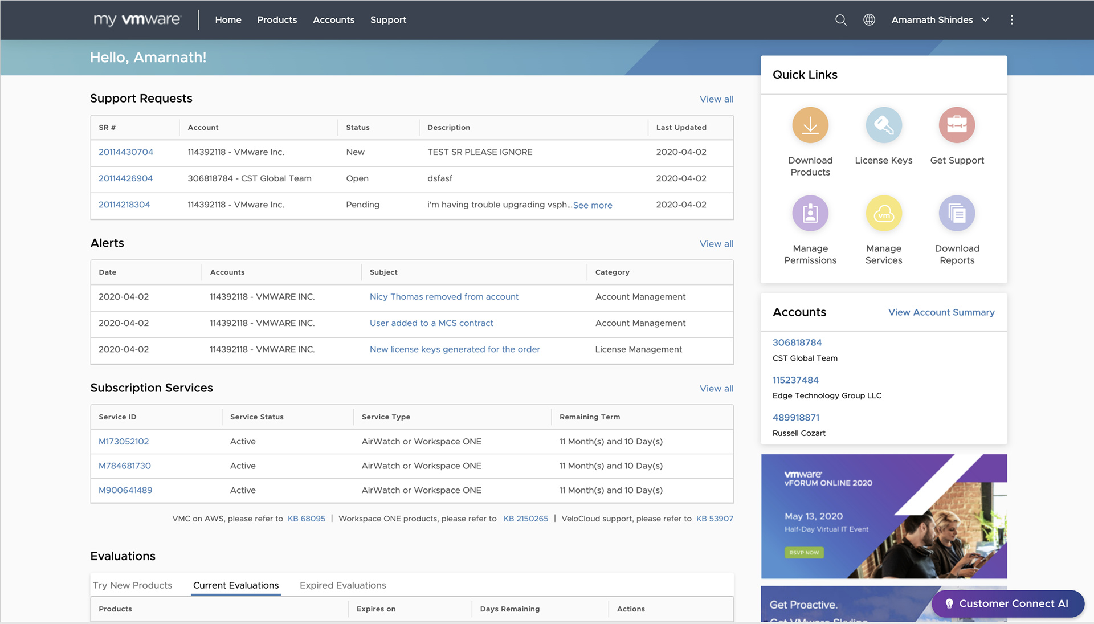The image size is (1094, 624).
Task: Open service ID M173052102
Action: pos(124,442)
